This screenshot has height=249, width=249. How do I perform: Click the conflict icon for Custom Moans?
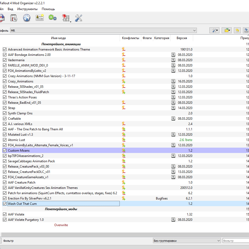pyautogui.click(x=123, y=150)
